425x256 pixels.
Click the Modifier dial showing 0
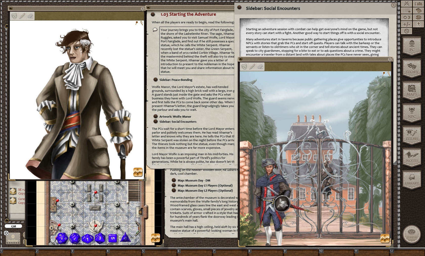tap(13, 238)
